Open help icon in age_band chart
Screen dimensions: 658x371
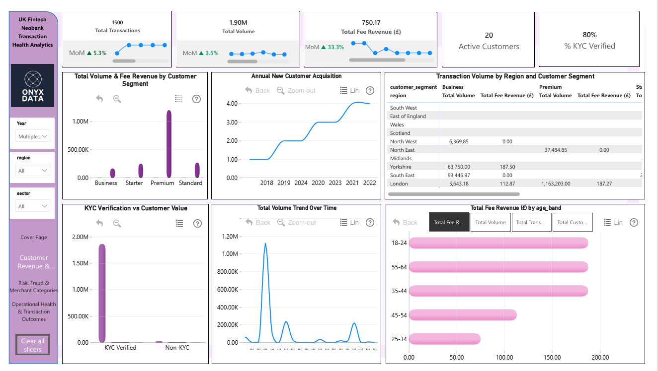pos(634,222)
